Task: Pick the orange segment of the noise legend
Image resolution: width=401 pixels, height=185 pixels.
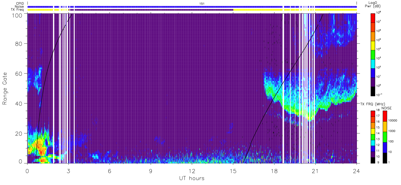Action: click(385, 126)
